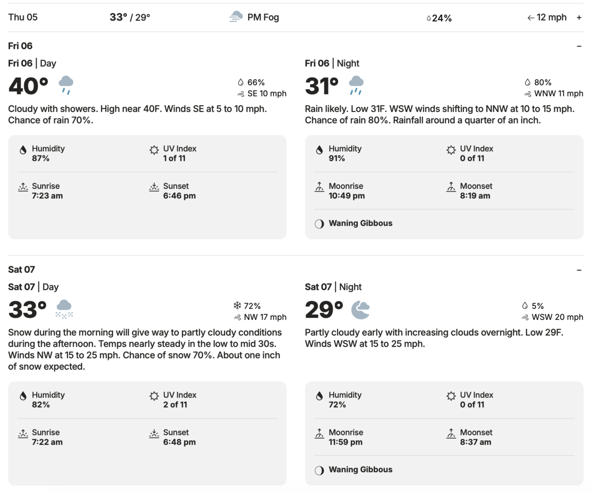This screenshot has height=492, width=594.
Task: Click Sat 07 Night humidity droplet icon
Action: [319, 396]
